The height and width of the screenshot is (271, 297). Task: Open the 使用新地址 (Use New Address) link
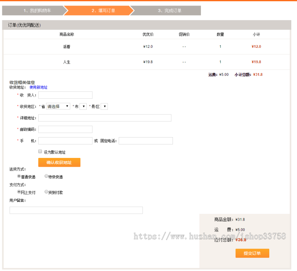39,87
